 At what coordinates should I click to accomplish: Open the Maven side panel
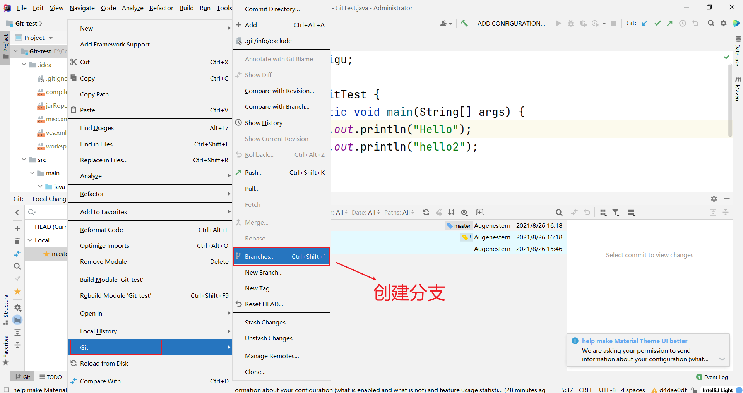[x=738, y=88]
